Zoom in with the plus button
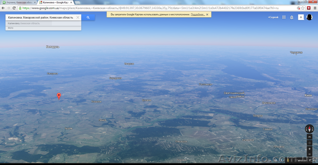318x165 pixels. (309, 149)
